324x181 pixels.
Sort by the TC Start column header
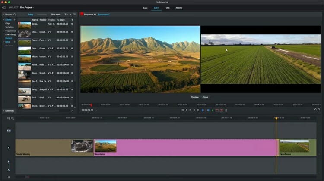point(61,20)
